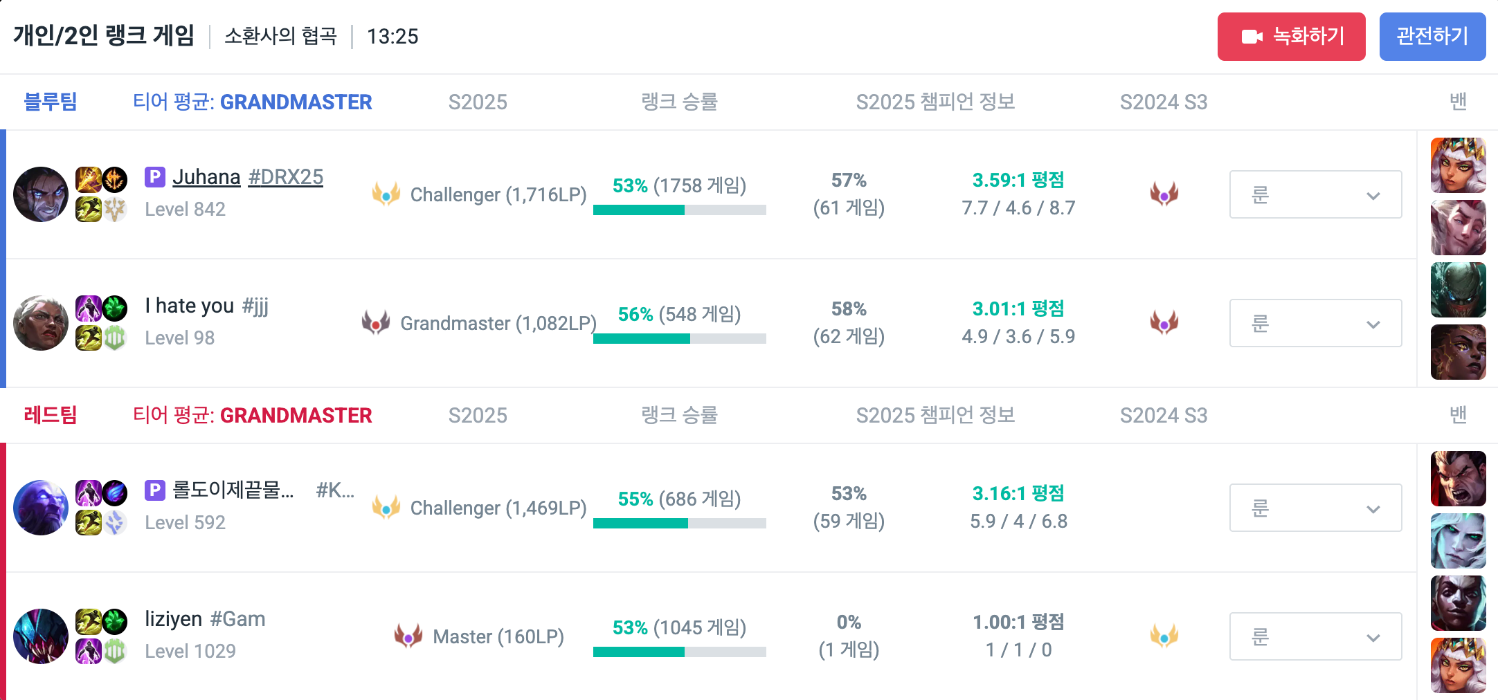The height and width of the screenshot is (700, 1498).
Task: Click purple P badge beside Juhana
Action: [155, 177]
